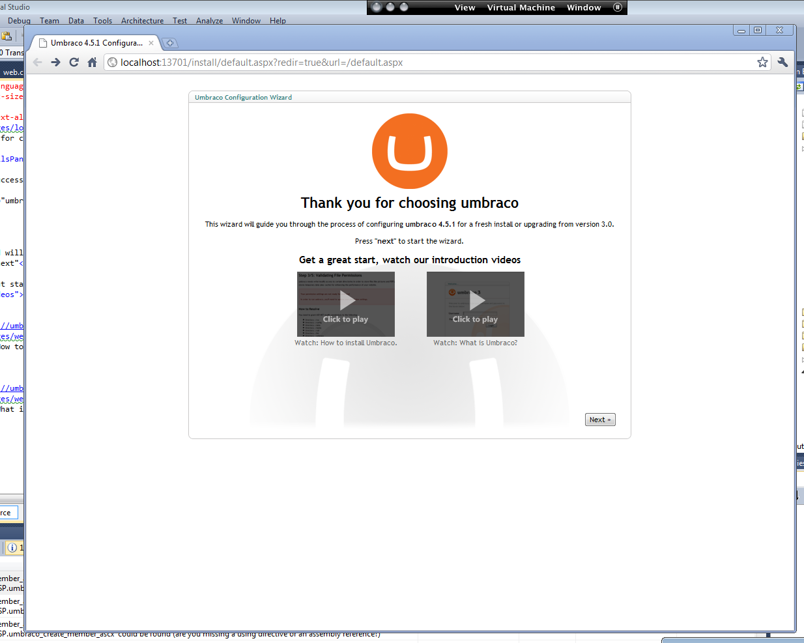
Task: Click the 'Get a great start' video heading
Action: click(x=410, y=260)
